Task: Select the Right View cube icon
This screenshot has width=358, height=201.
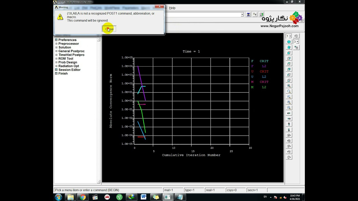Action: (289, 58)
